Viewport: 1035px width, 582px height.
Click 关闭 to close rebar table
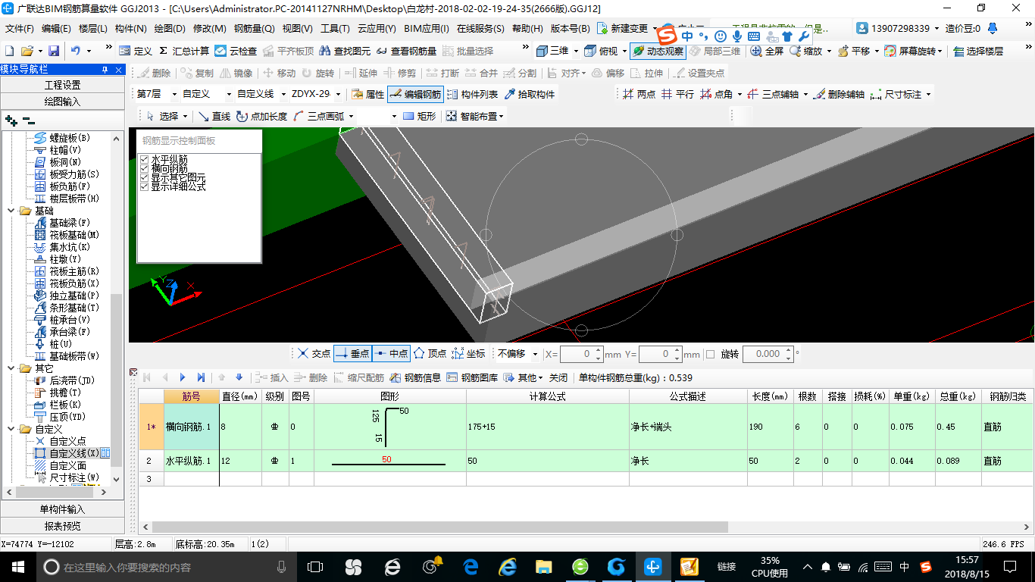[x=558, y=377]
